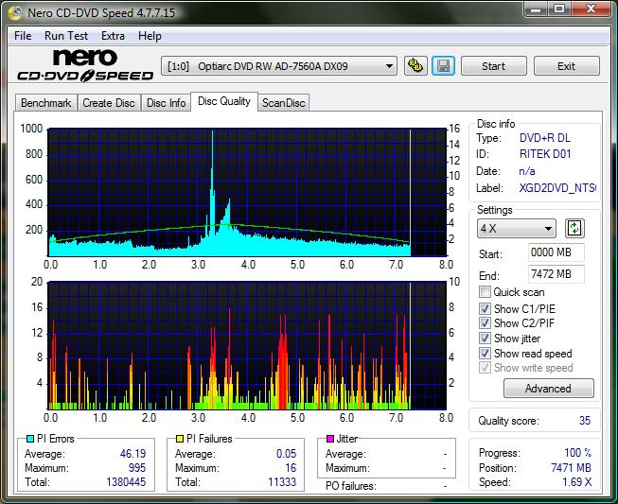This screenshot has width=618, height=504.
Task: Open the Run Test menu
Action: pyautogui.click(x=66, y=36)
